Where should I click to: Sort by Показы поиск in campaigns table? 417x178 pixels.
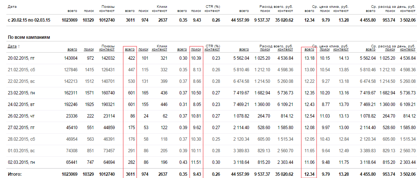click(89, 49)
